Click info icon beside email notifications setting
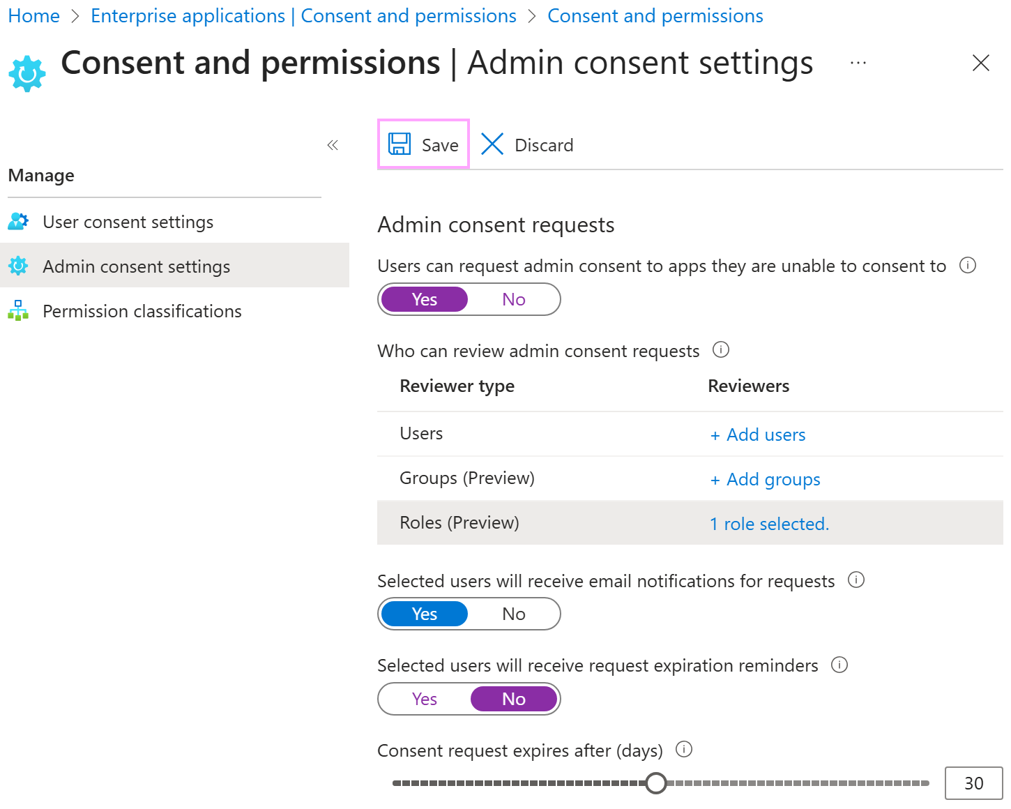1011x809 pixels. coord(856,580)
